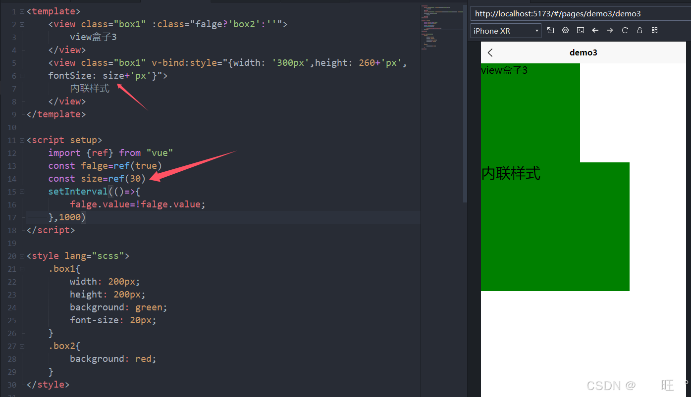This screenshot has width=691, height=397.
Task: Go back using the preview toolbar left arrow
Action: tap(595, 30)
